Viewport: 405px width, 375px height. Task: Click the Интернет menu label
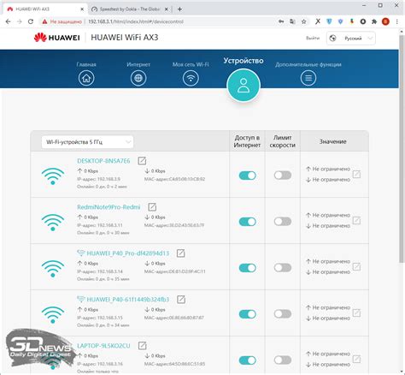(138, 64)
